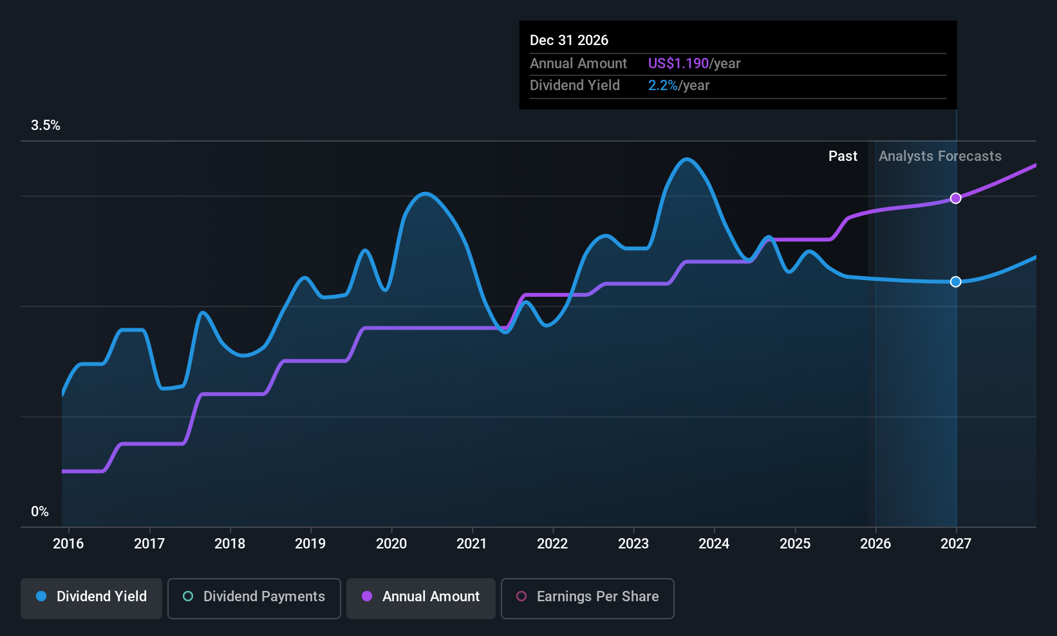Screen dimensions: 1057x636
Task: Click the Dec 31 2026 tooltip date heading
Action: [x=569, y=41]
